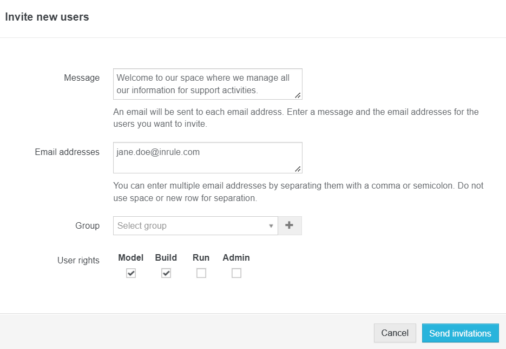The width and height of the screenshot is (506, 349).
Task: Open the Select group combo box
Action: tap(192, 226)
